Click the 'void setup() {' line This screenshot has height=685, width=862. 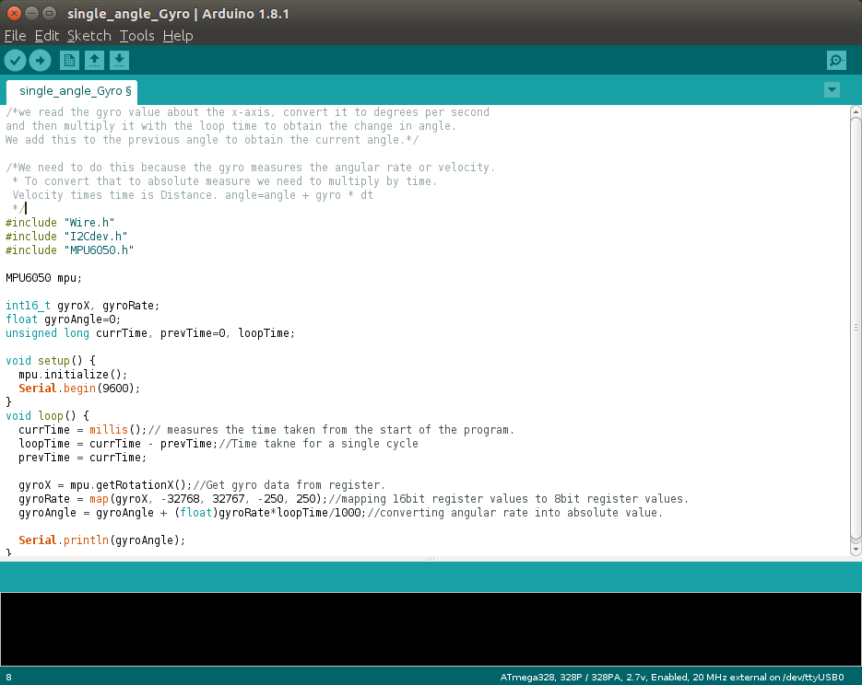[x=51, y=361]
